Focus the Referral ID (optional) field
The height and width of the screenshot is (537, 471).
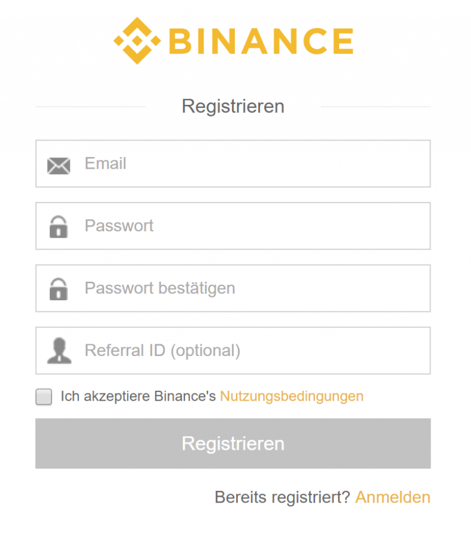233,350
